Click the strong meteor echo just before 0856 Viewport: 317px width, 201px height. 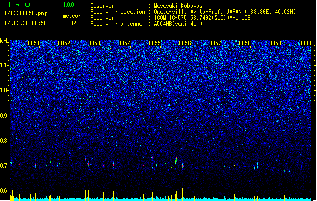176,160
